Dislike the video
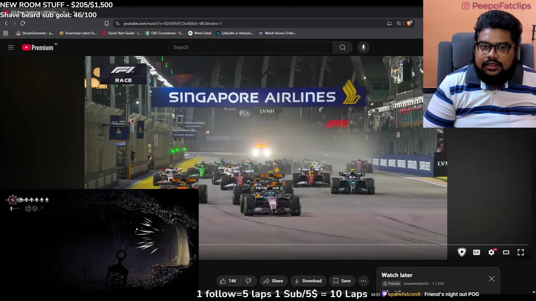 coord(248,281)
